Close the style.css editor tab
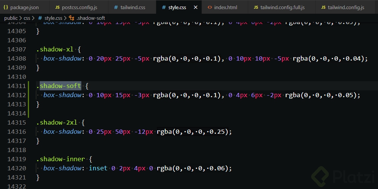 (196, 7)
